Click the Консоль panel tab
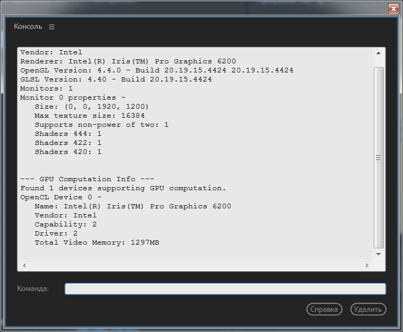 click(28, 27)
